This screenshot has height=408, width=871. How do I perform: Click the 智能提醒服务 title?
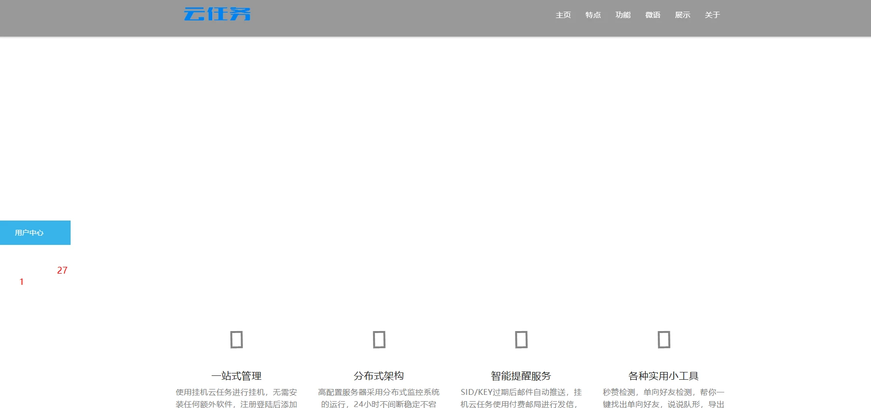click(521, 376)
